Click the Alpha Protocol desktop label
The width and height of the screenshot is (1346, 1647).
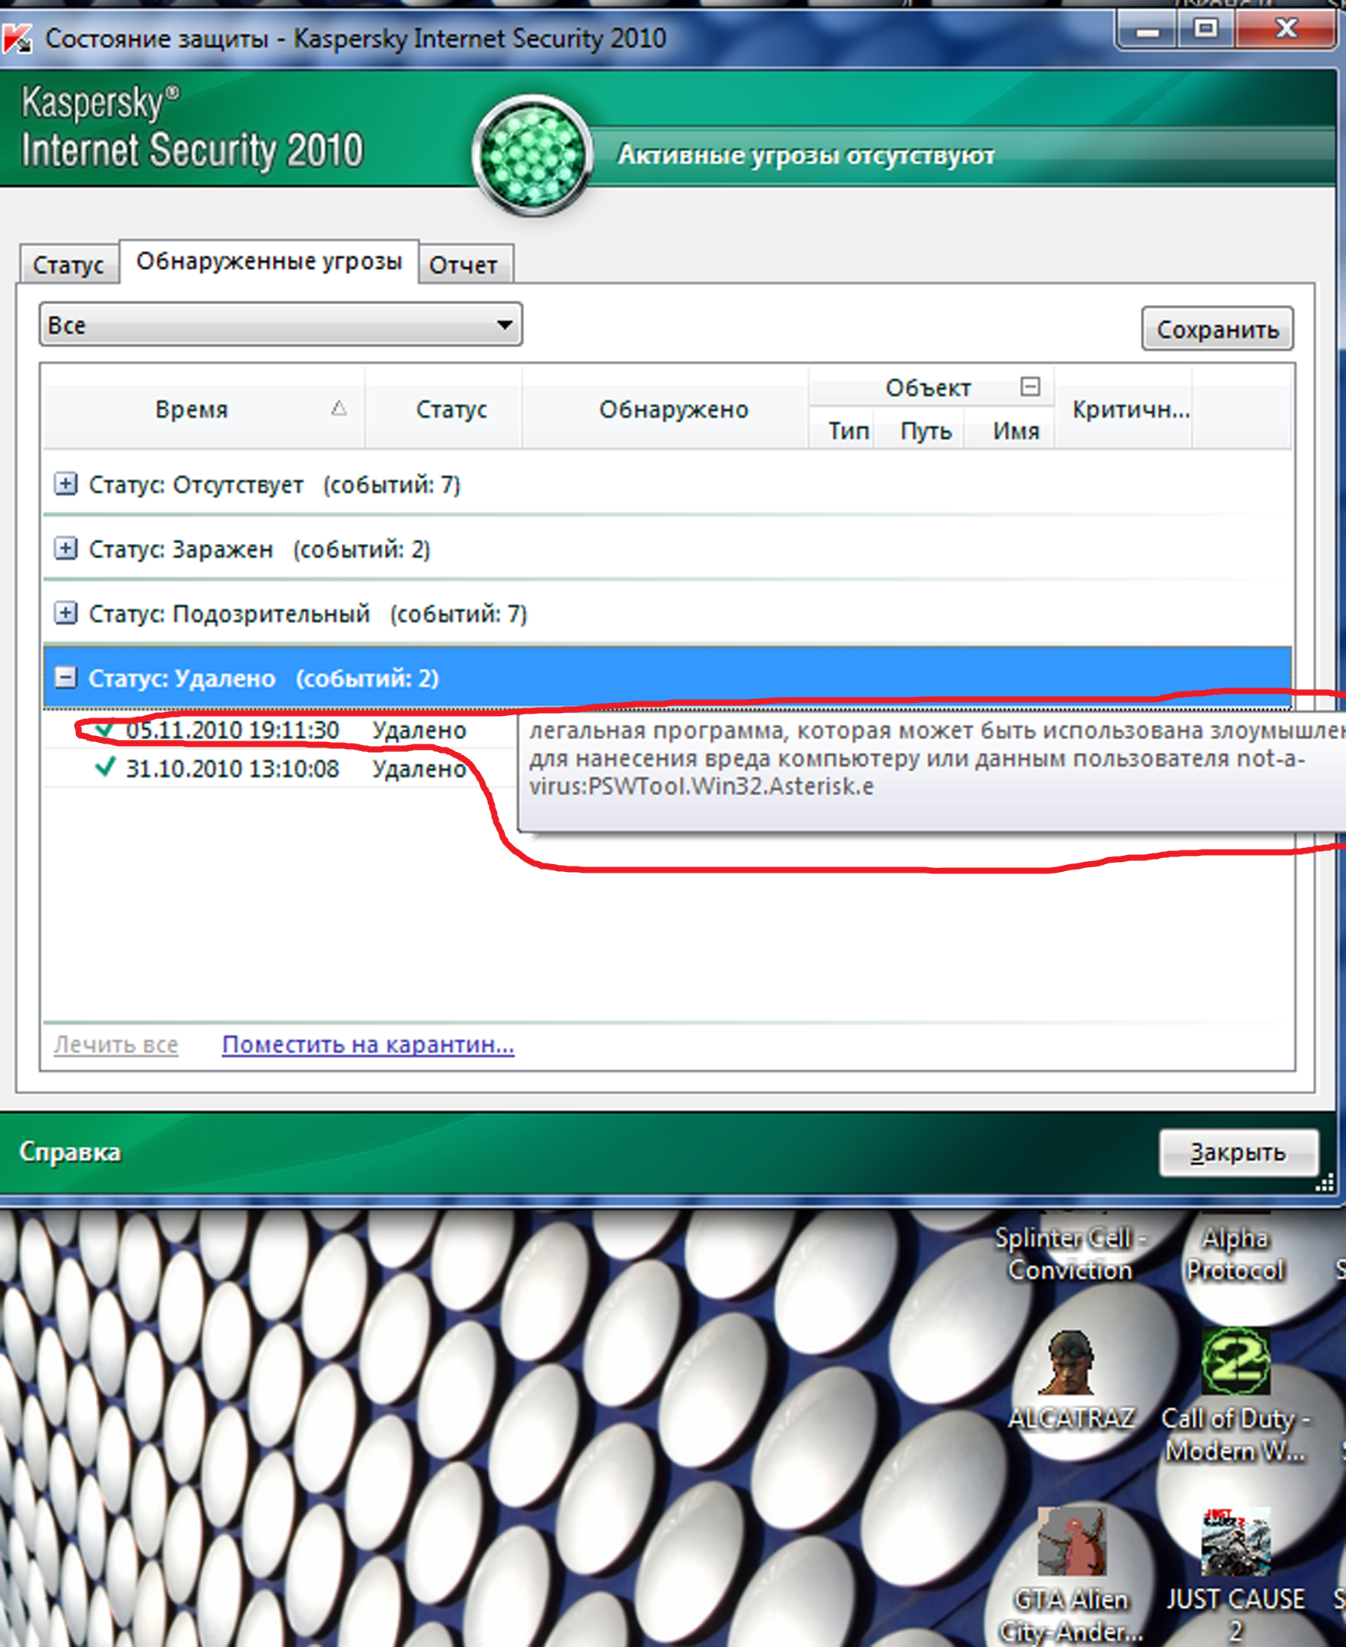(1235, 1254)
